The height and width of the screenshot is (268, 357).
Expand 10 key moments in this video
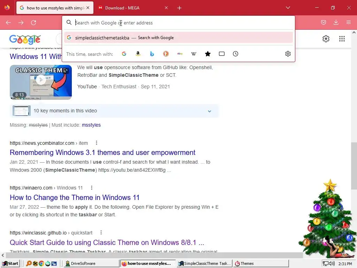coord(114,111)
